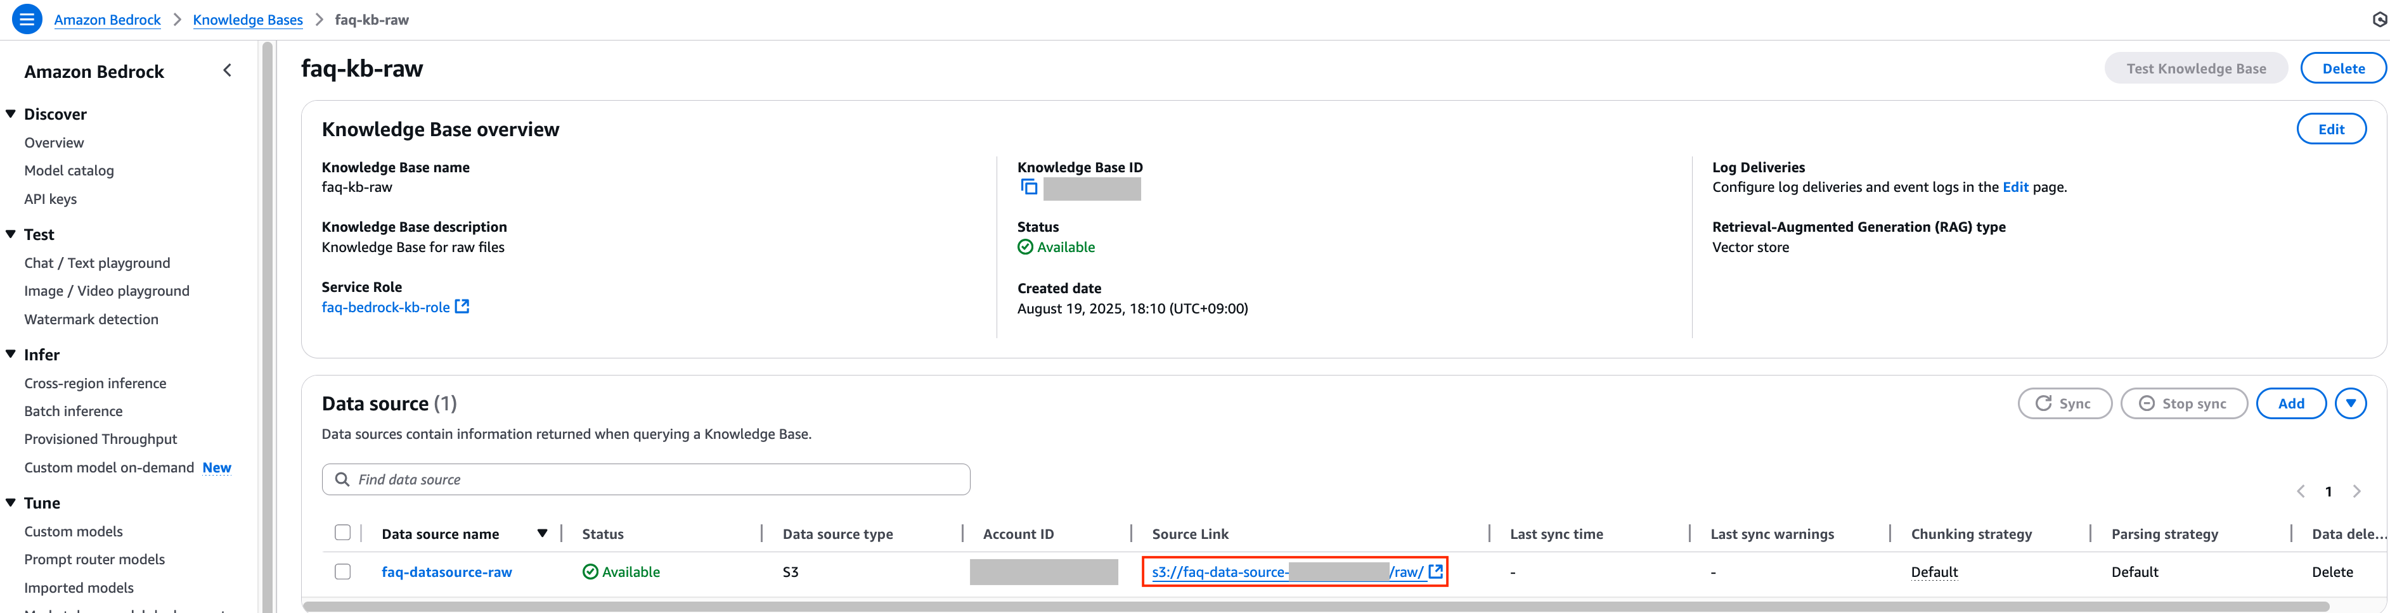
Task: Click the Stop sync button
Action: pyautogui.click(x=2183, y=403)
